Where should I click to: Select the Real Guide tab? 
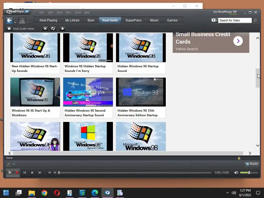pos(110,20)
